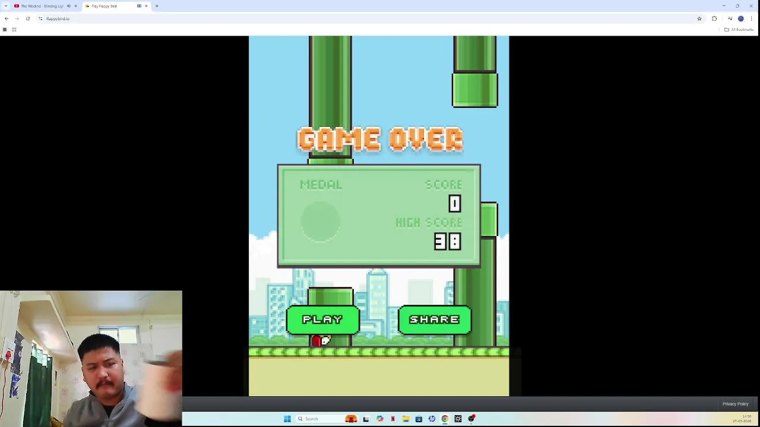Open media controls icon in toolbar
The height and width of the screenshot is (427, 760).
[730, 18]
